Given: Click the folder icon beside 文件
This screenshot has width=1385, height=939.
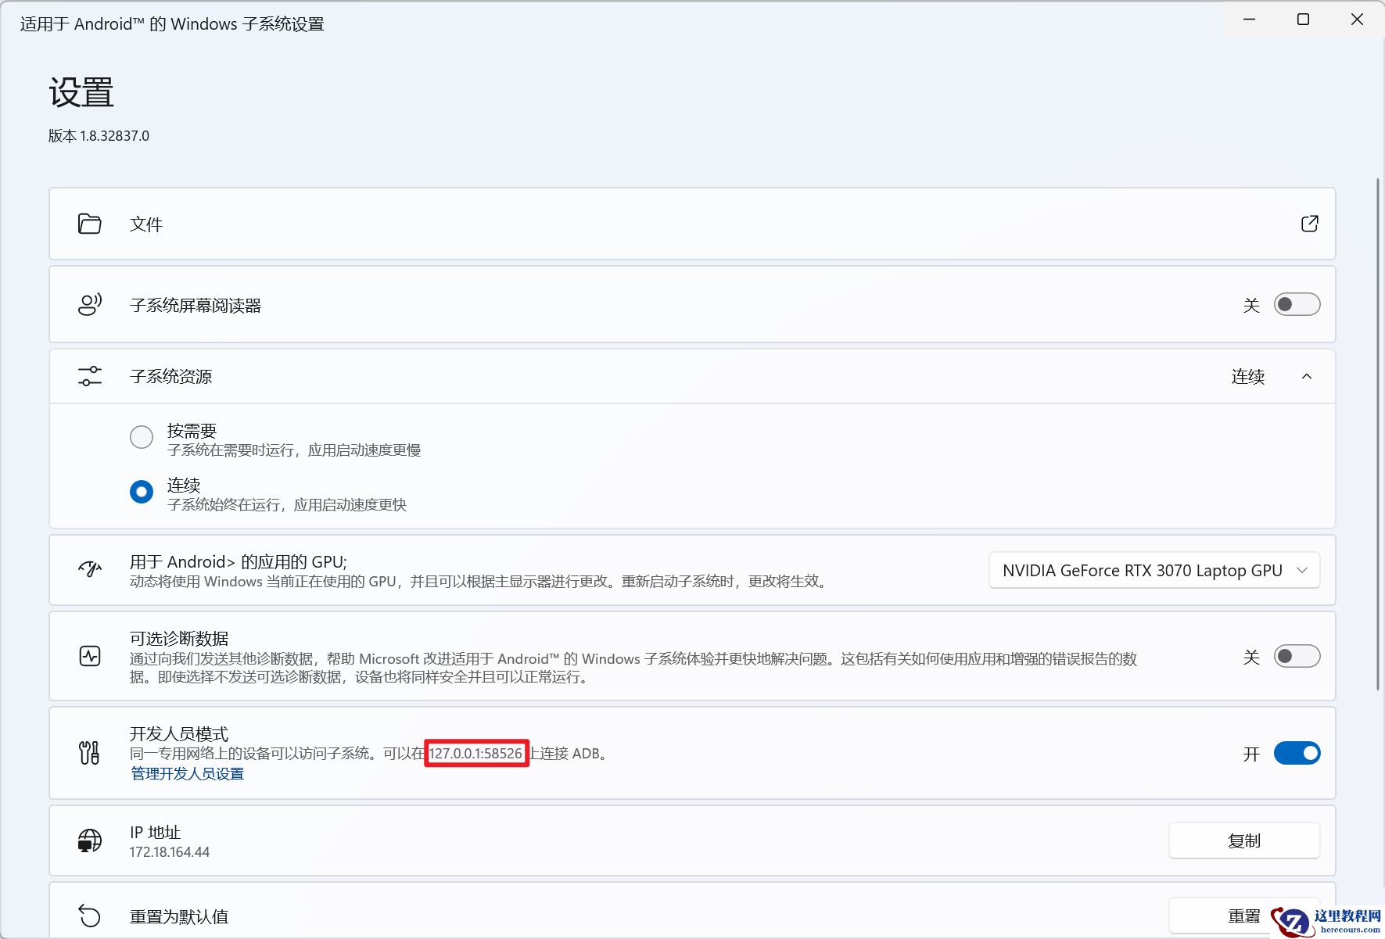Looking at the screenshot, I should [89, 224].
